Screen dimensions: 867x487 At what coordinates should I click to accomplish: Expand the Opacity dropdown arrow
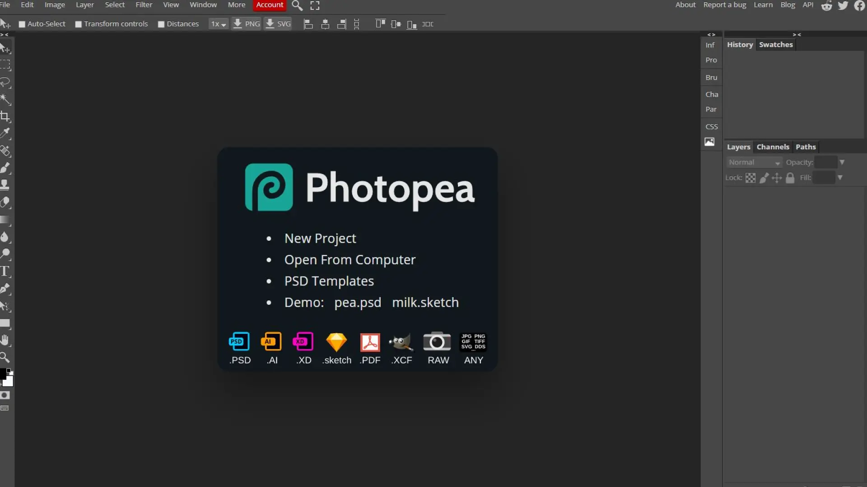pos(842,162)
